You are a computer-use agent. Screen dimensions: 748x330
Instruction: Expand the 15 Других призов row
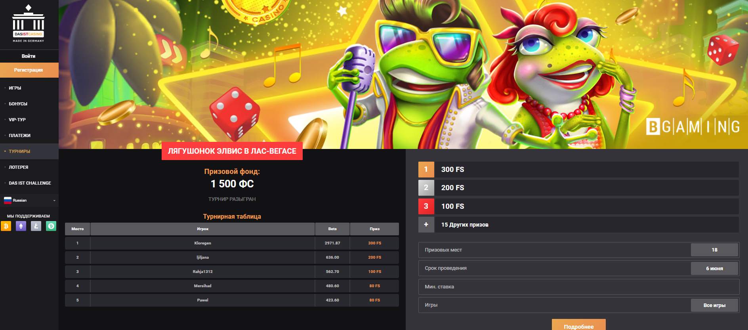[578, 225]
